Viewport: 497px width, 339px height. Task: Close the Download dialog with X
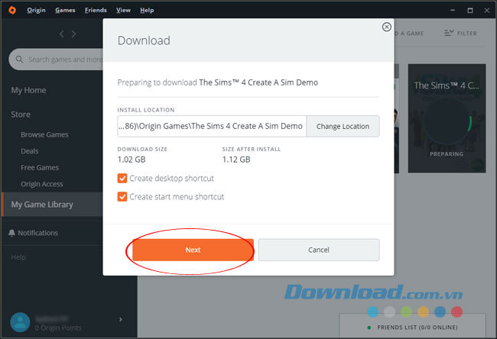386,27
